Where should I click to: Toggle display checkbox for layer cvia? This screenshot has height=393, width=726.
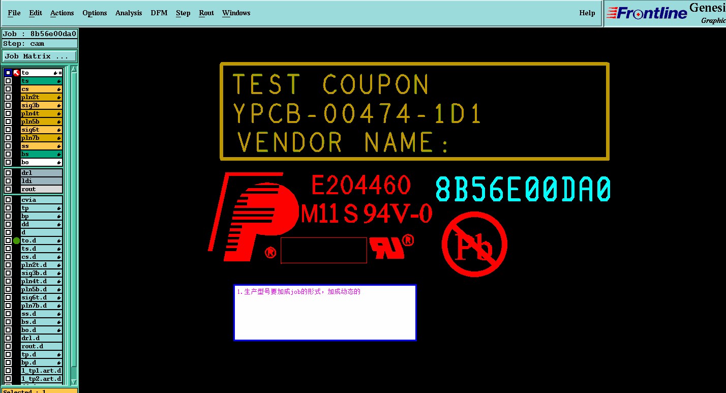click(x=8, y=200)
